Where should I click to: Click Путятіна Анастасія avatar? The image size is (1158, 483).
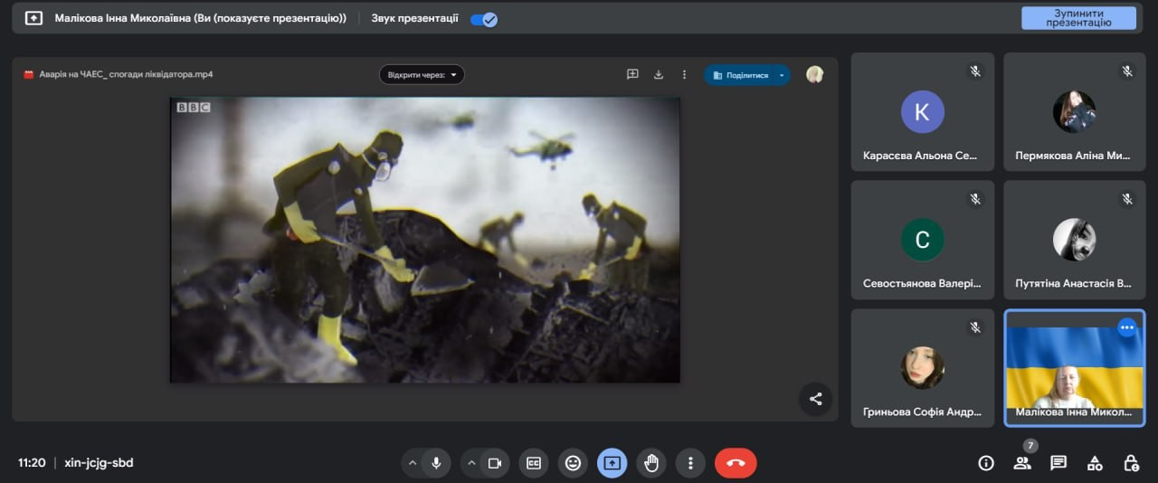point(1075,240)
